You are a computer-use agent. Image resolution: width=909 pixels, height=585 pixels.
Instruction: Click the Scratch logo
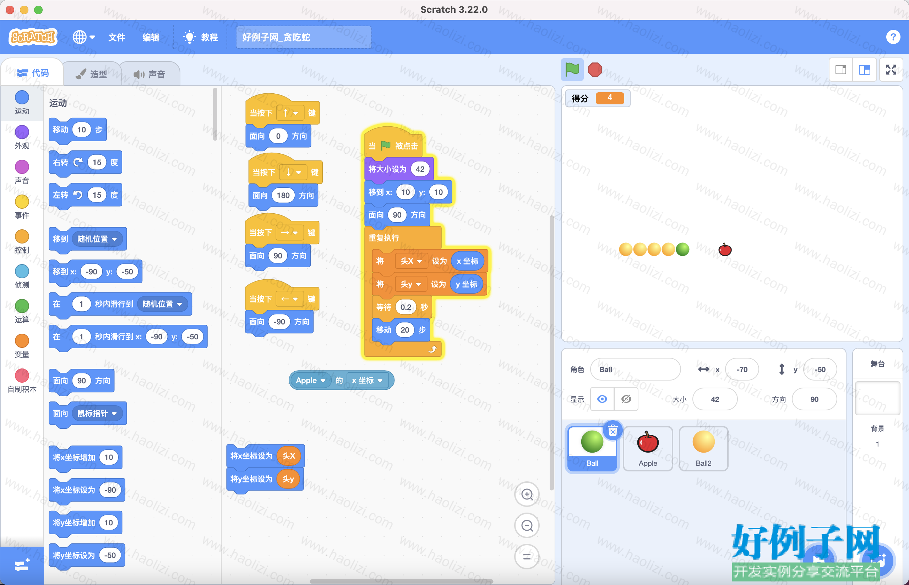[x=33, y=37]
